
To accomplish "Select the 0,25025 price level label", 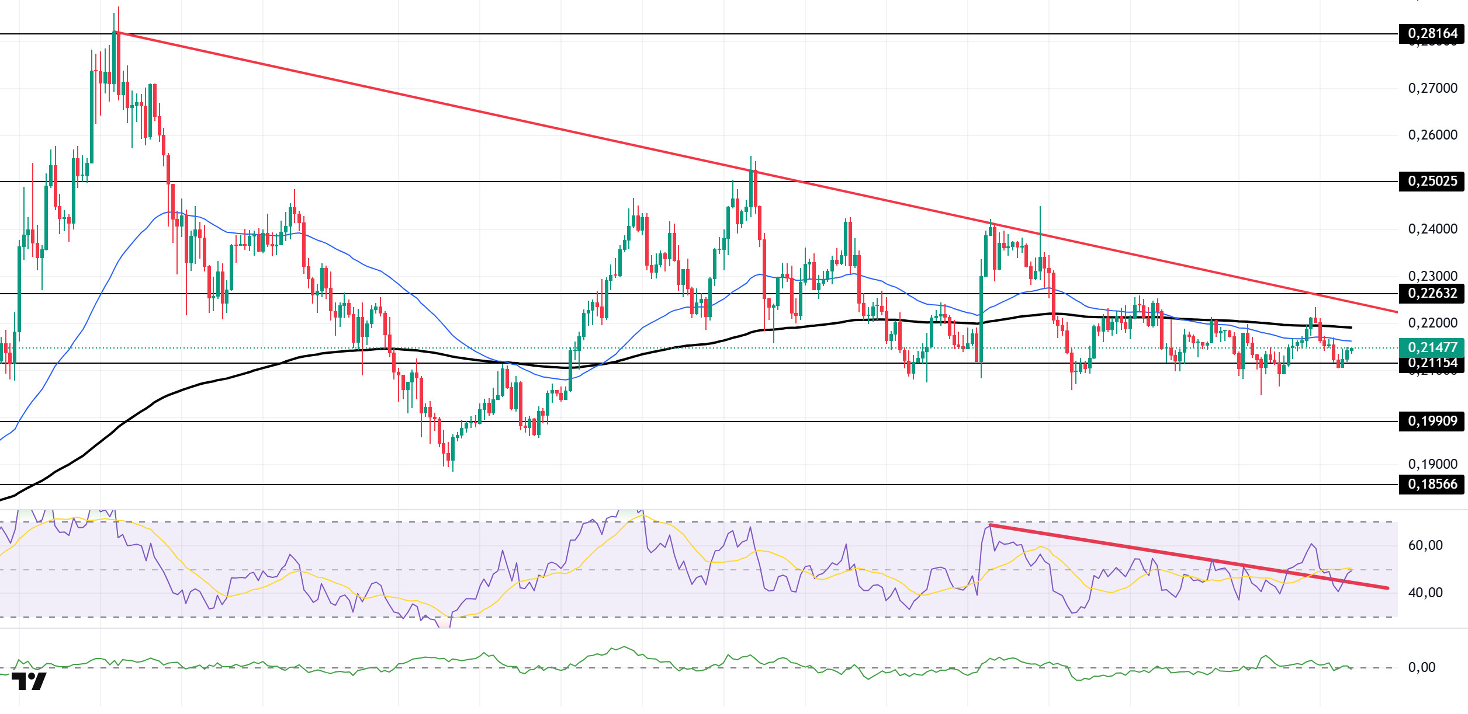I will [1432, 182].
